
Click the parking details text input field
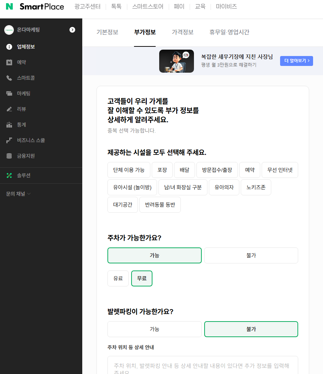pyautogui.click(x=202, y=365)
